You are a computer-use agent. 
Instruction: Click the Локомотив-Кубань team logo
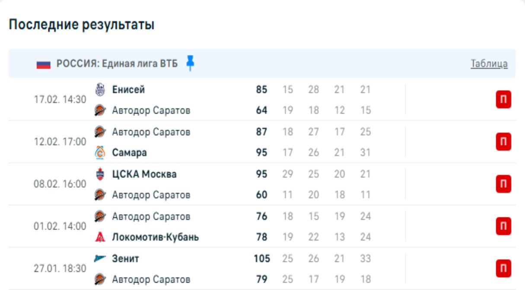coord(100,237)
